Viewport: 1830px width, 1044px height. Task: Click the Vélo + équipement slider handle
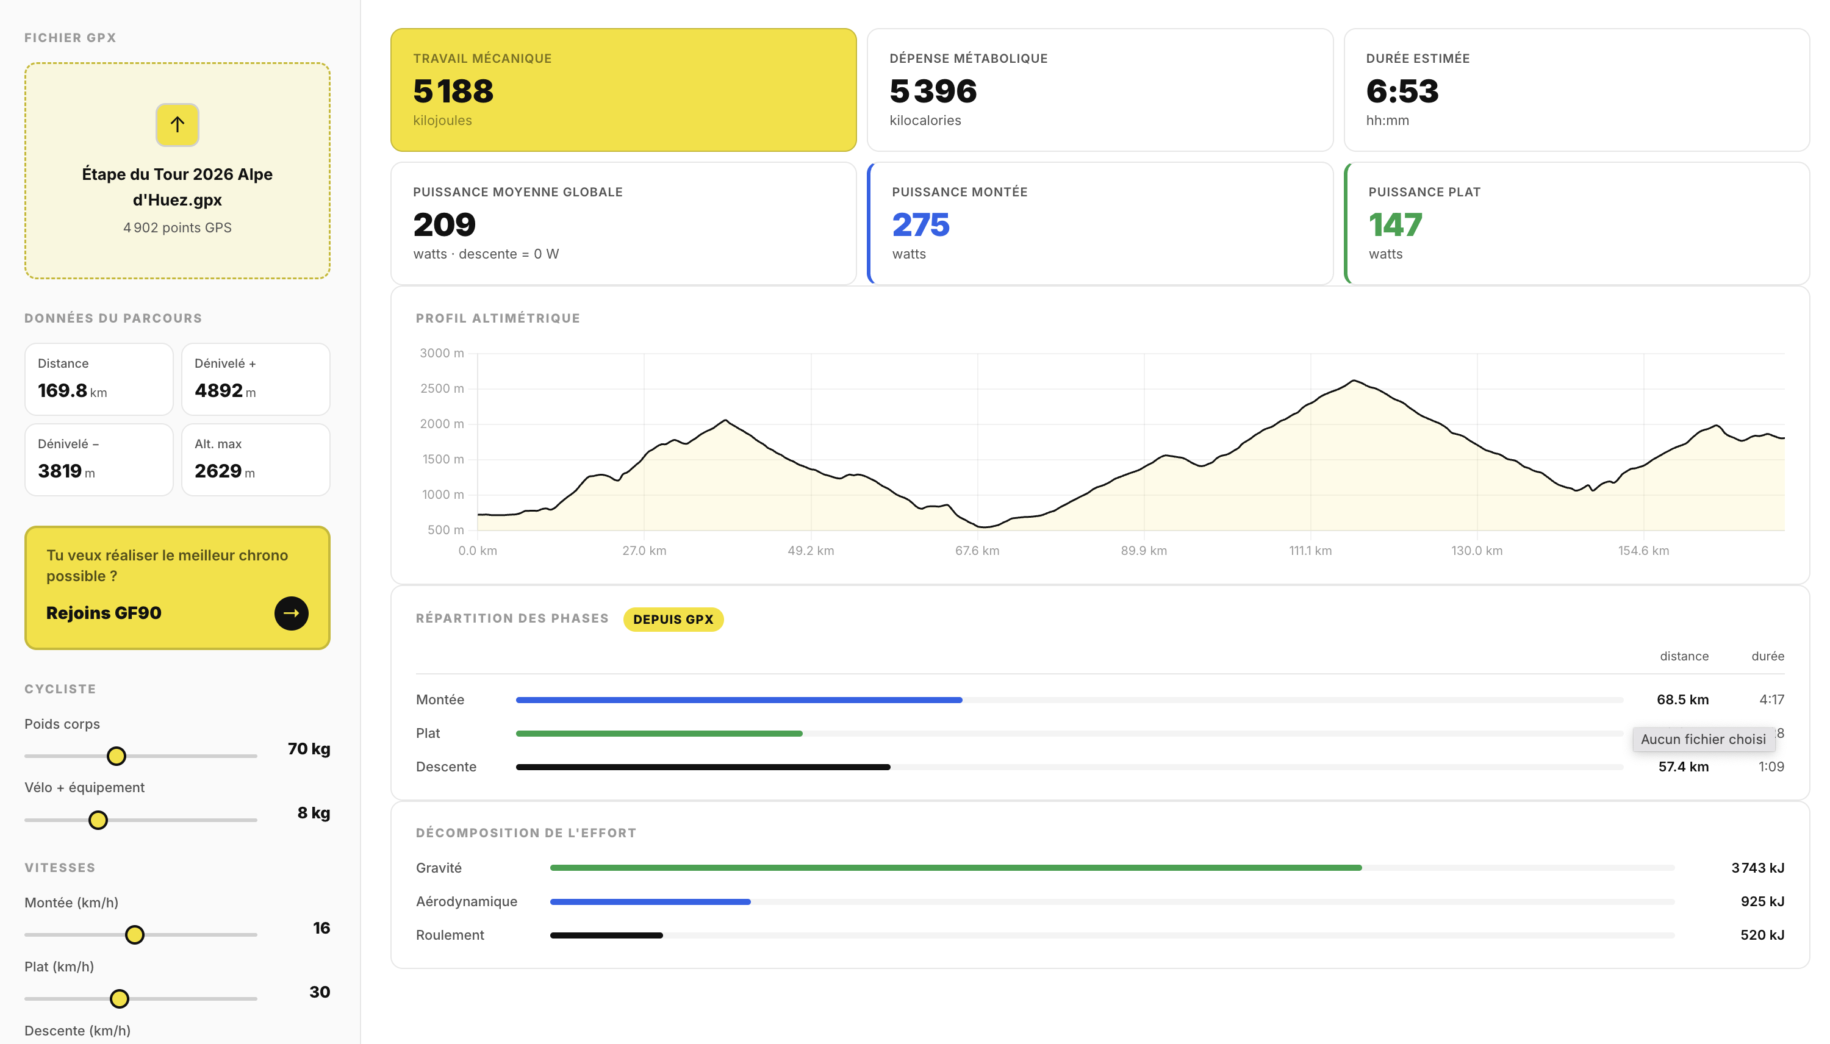click(x=98, y=820)
